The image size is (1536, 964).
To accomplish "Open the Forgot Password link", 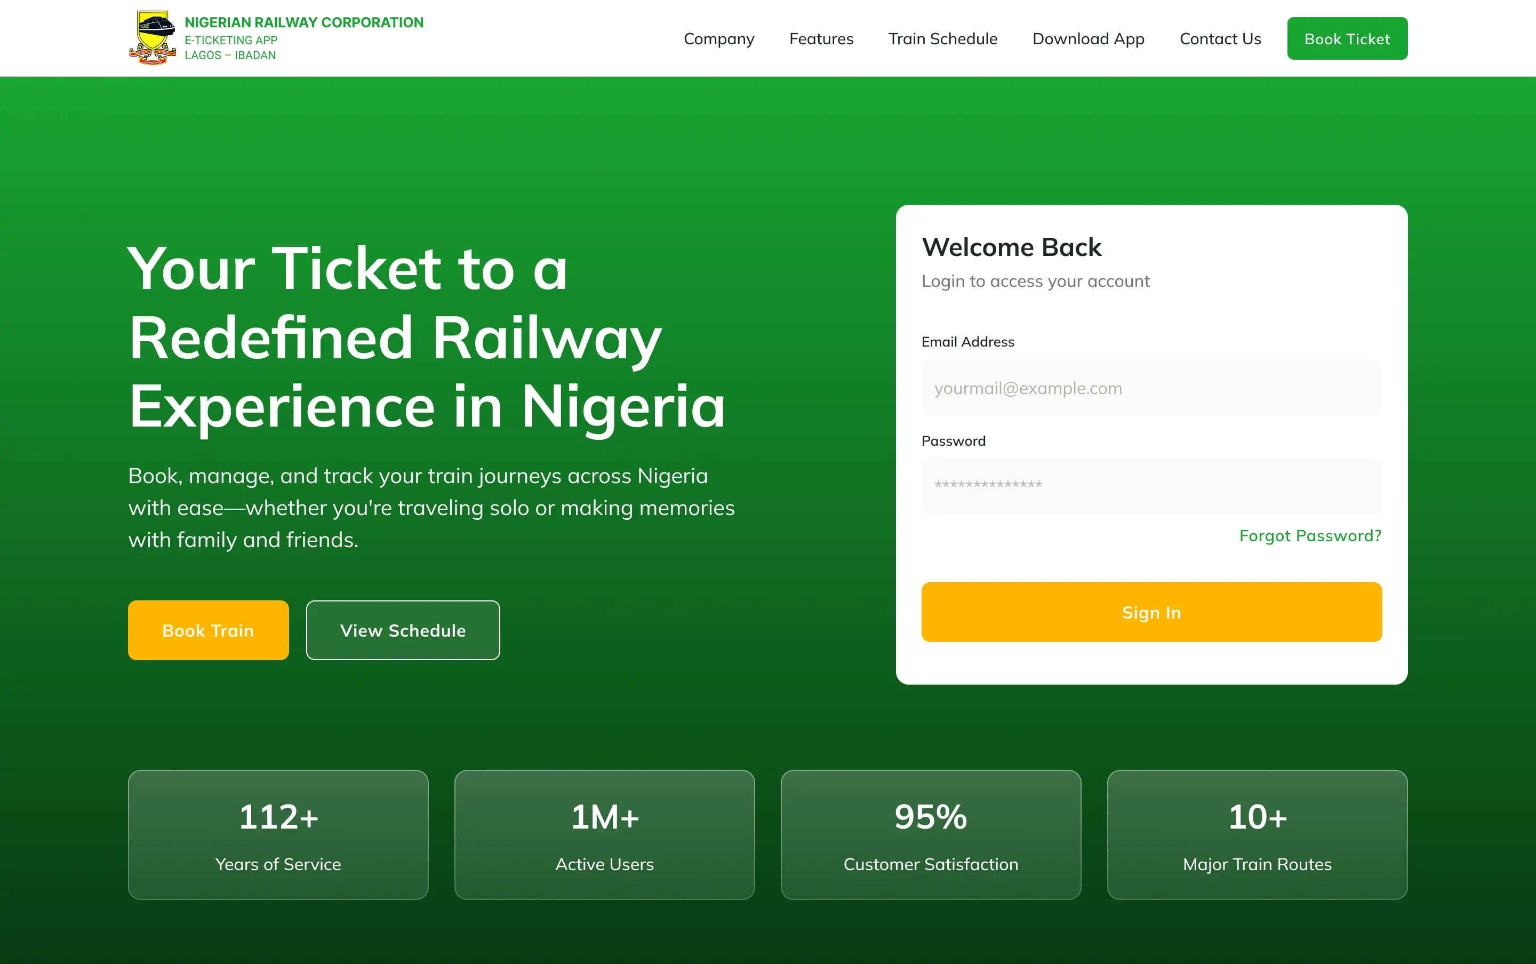I will (x=1310, y=535).
